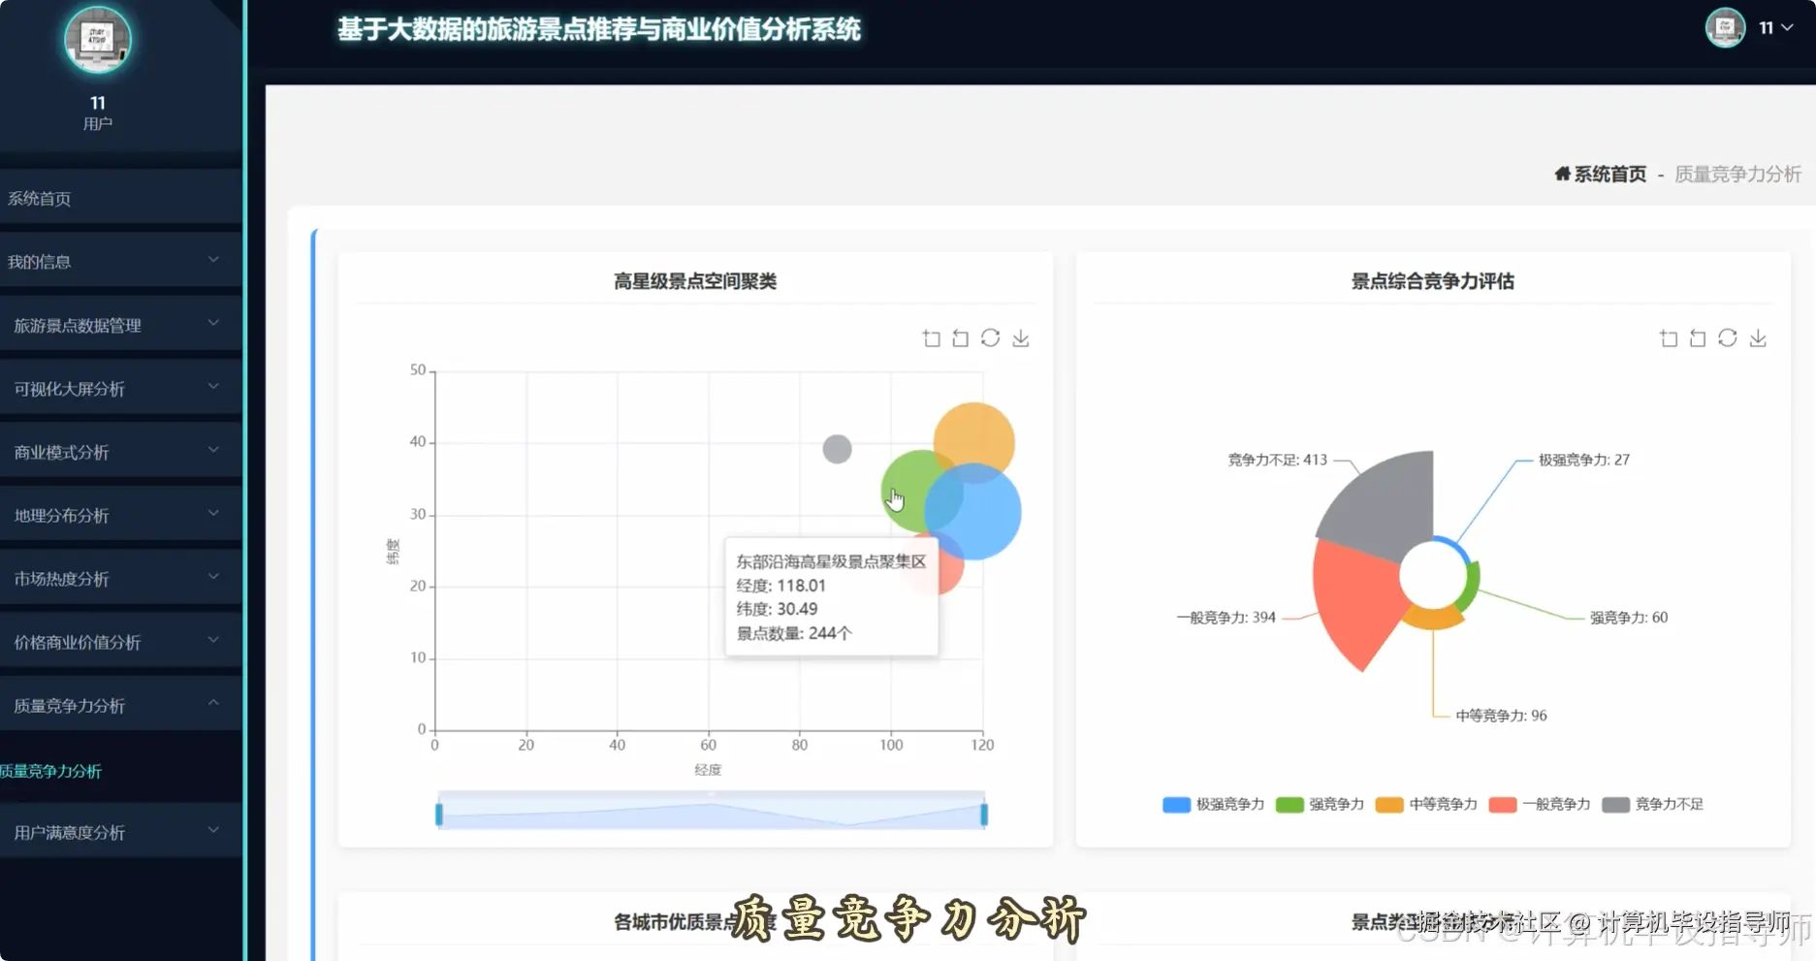Open the user avatar icon at top right
Screen dimensions: 1816x961
pos(1726,28)
